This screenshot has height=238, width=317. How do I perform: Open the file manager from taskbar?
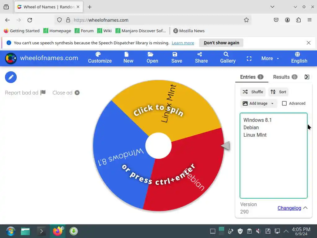25,231
